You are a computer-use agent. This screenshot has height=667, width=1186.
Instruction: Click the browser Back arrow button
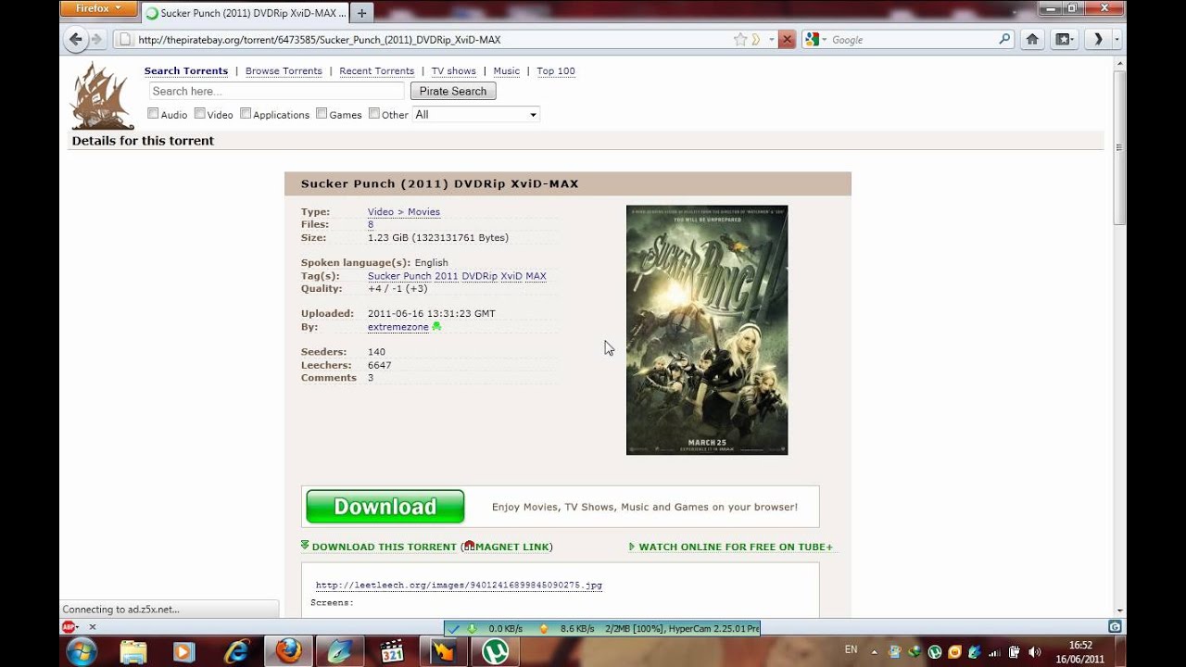76,39
